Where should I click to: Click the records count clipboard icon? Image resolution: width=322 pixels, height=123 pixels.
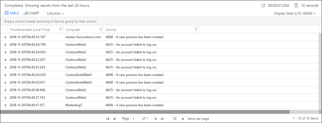tap(296, 5)
